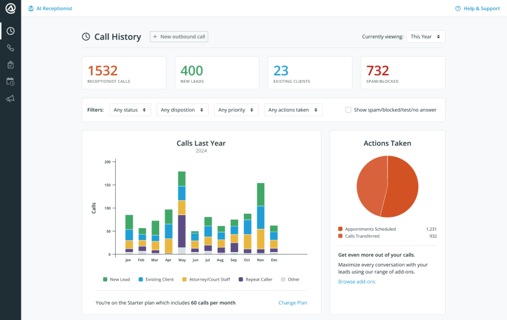Expand the Any status filter dropdown

(x=130, y=110)
